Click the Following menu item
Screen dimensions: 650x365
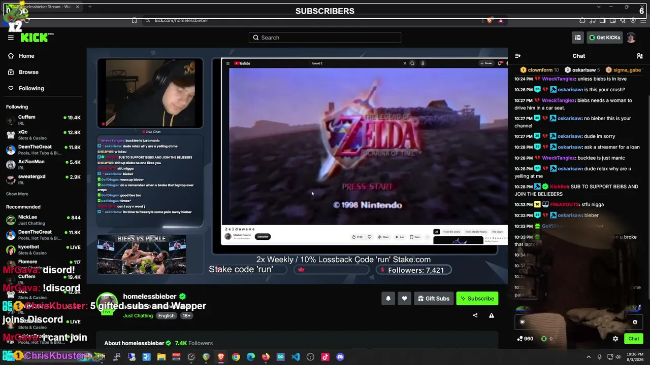[43, 88]
